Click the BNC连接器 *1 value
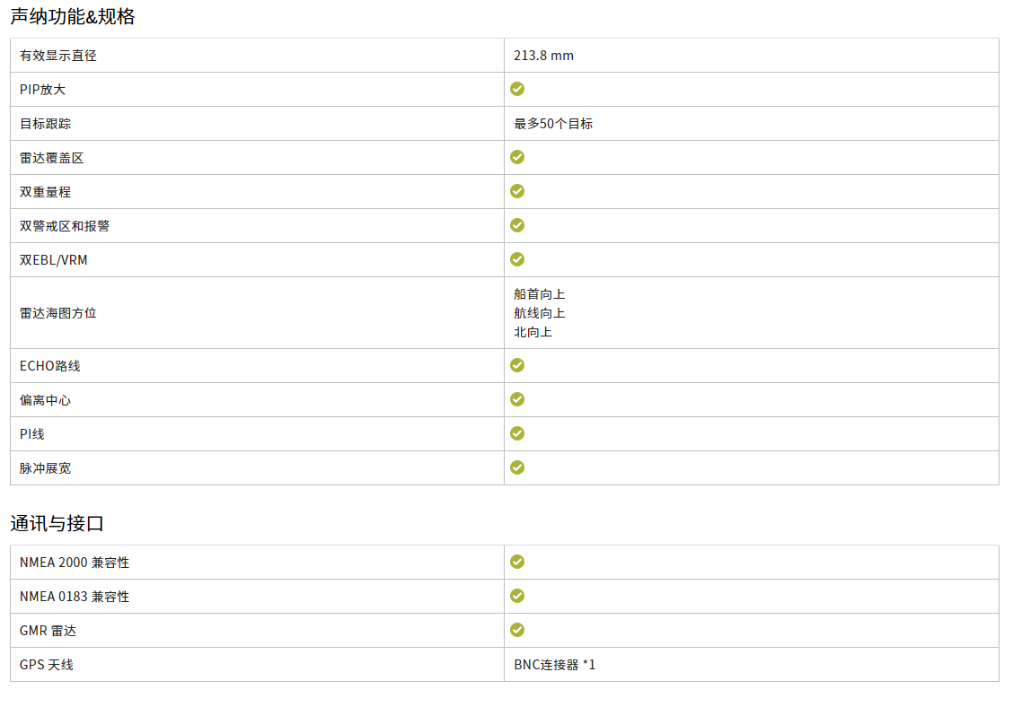Image resolution: width=1013 pixels, height=707 pixels. point(554,665)
